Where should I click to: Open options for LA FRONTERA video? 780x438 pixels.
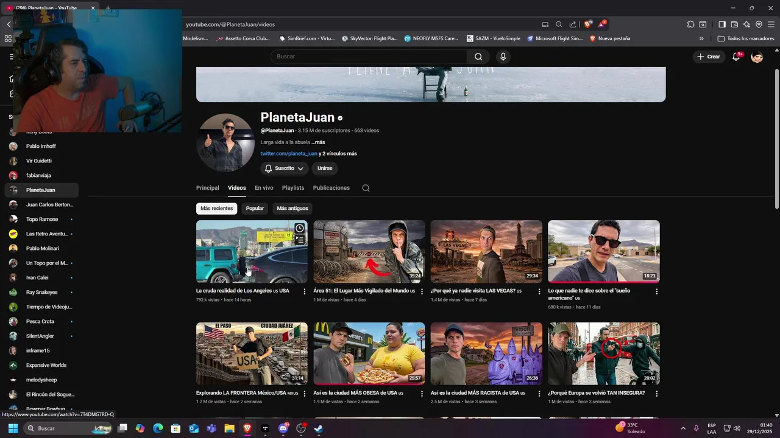click(x=305, y=394)
